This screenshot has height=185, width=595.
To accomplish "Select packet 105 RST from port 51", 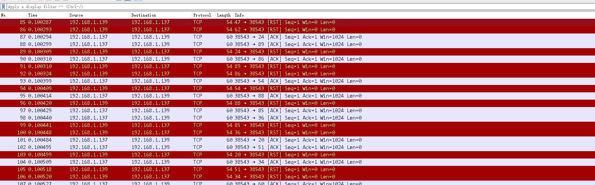I will click(x=297, y=170).
